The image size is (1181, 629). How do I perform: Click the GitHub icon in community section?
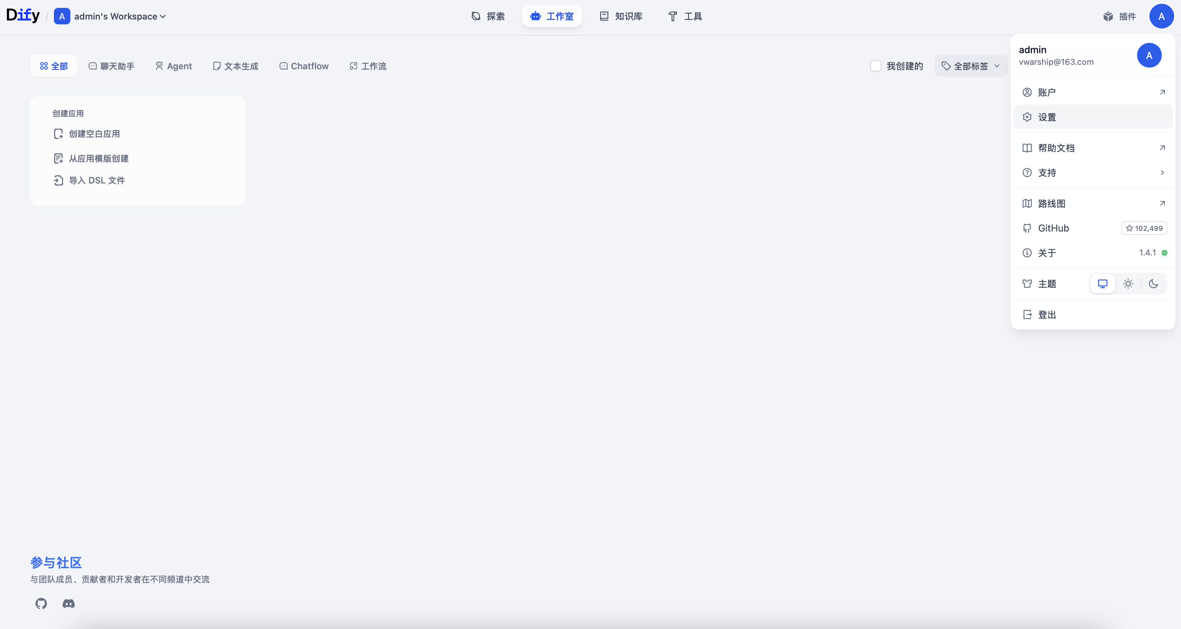41,603
